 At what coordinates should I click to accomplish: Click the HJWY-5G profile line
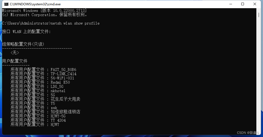click(58, 116)
